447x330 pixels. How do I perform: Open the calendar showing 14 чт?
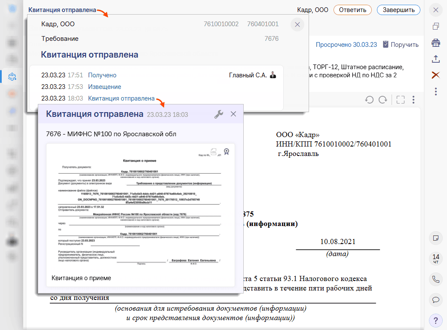point(436,259)
